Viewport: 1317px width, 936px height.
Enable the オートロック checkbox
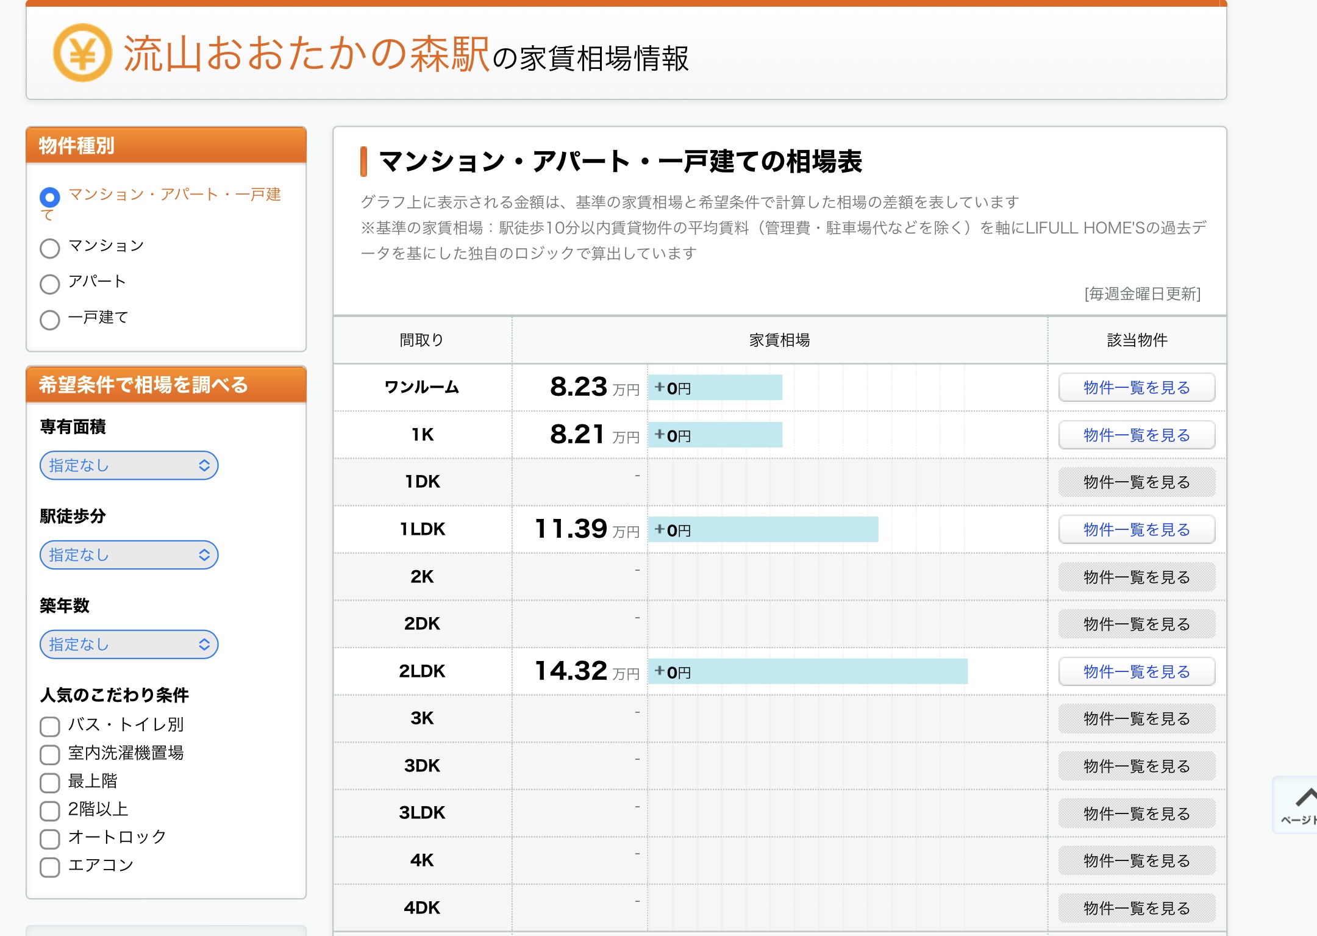(50, 838)
